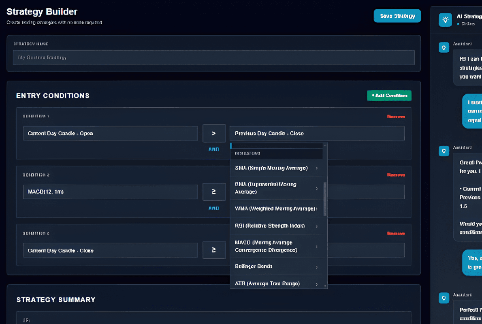The width and height of the screenshot is (482, 324).
Task: Open 'Previous Day Candle - Close' dropdown
Action: [x=317, y=133]
